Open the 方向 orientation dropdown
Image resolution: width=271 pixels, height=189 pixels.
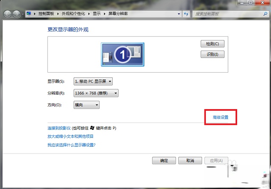tap(86, 105)
